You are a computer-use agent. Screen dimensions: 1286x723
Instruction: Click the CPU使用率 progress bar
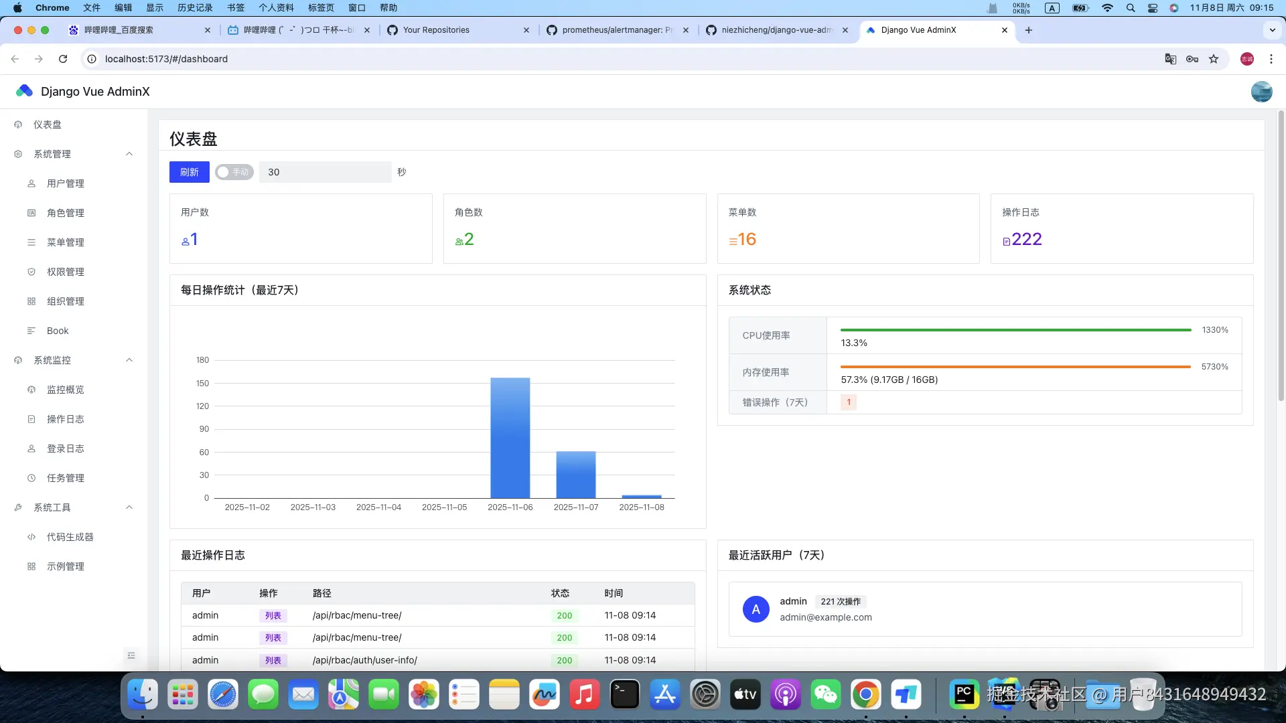click(1015, 330)
